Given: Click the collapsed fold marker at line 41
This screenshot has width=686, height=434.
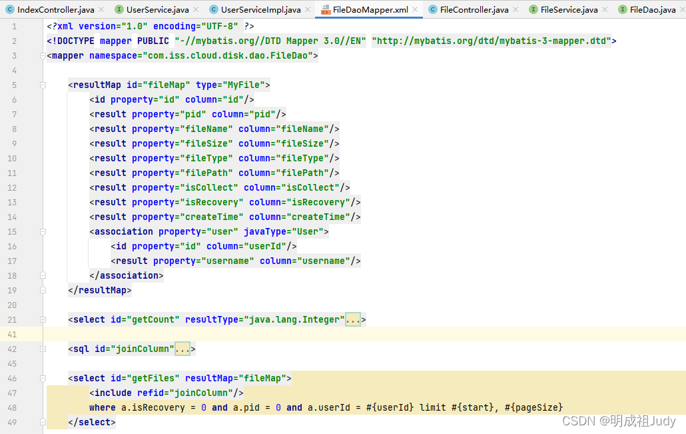Looking at the screenshot, I should click(43, 334).
